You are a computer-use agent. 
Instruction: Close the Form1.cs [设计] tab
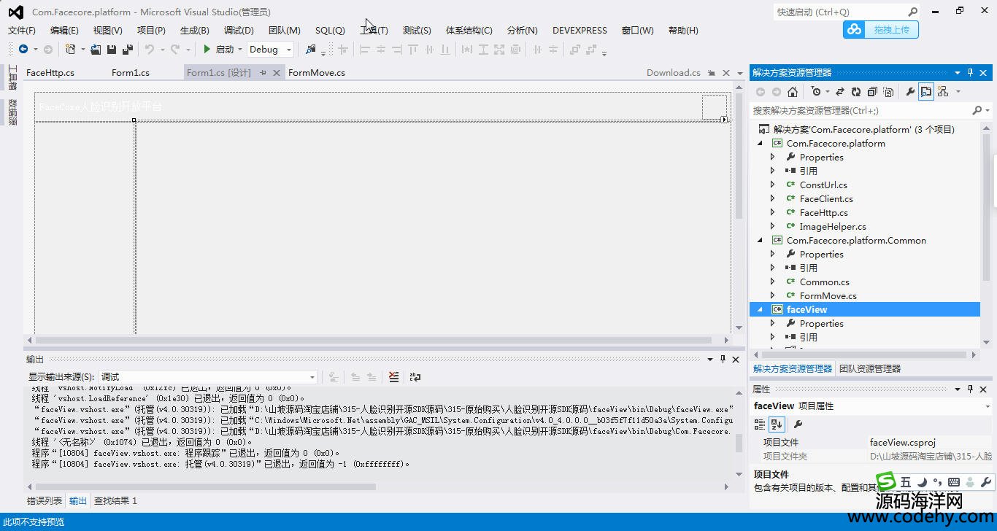point(277,73)
